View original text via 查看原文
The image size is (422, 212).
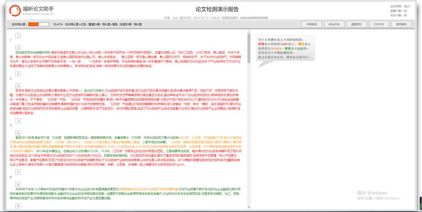point(357,24)
